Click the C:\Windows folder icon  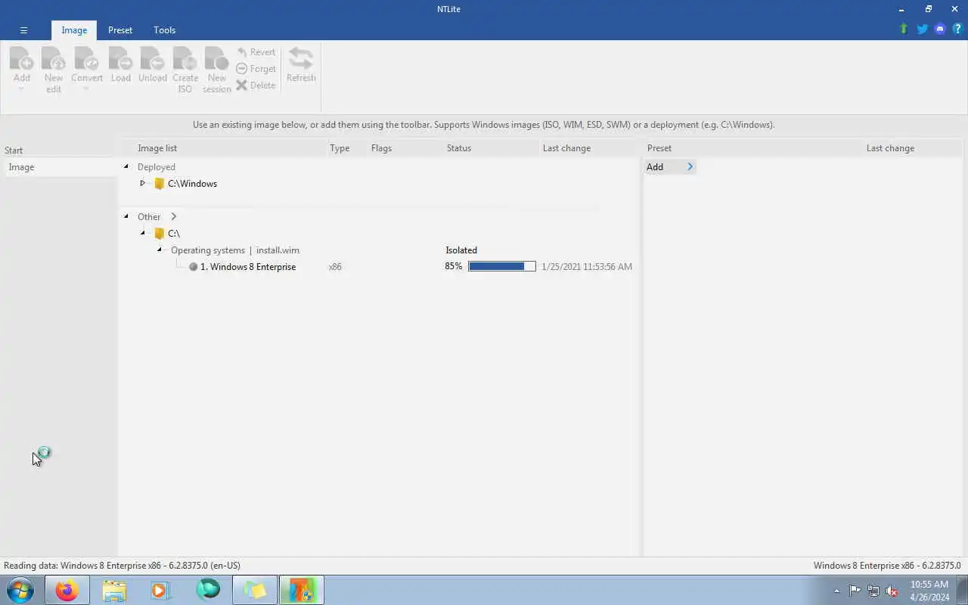click(x=159, y=184)
